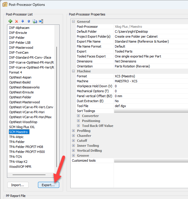Select Format 4 in the list
The width and height of the screenshot is (188, 199).
tap(15, 72)
